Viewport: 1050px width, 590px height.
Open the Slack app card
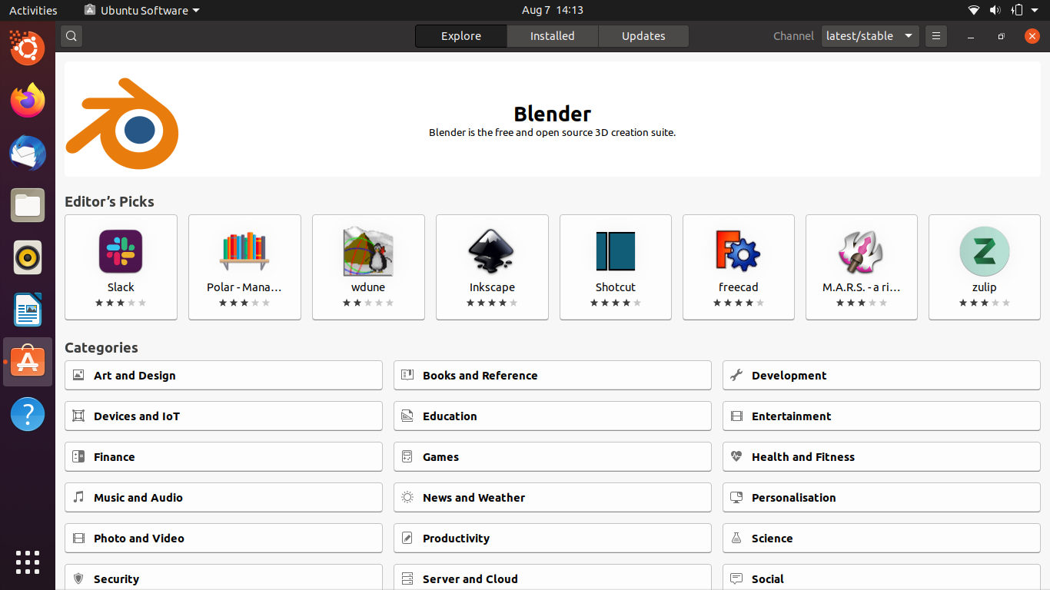[x=121, y=267]
